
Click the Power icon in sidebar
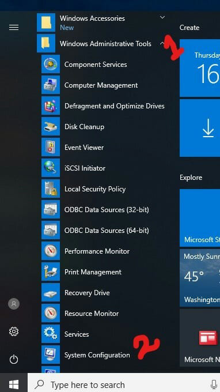(14, 360)
